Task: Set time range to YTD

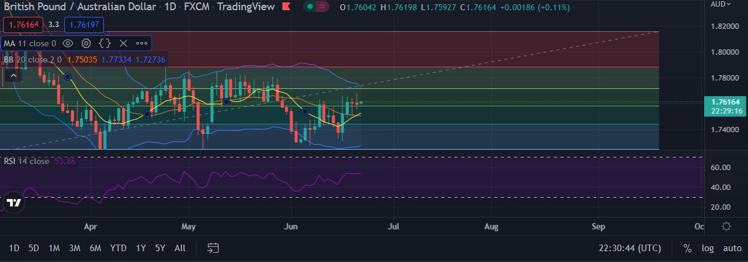Action: tap(118, 248)
